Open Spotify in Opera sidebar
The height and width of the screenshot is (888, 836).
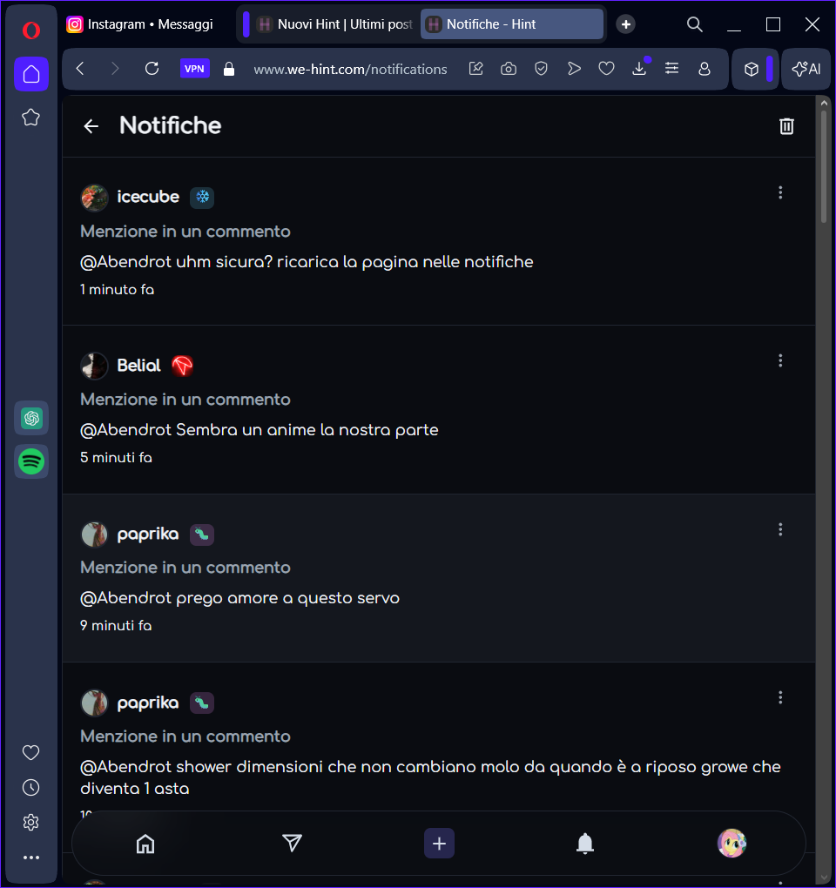(31, 461)
